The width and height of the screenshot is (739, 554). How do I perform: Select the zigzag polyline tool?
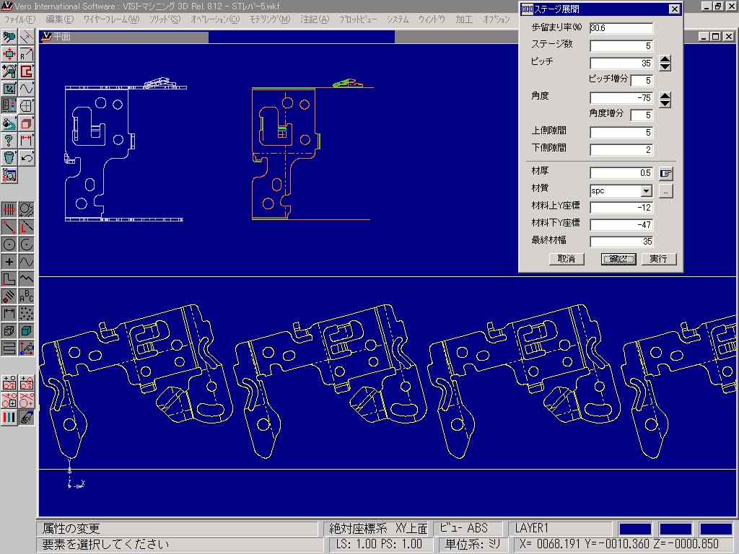coord(27,278)
